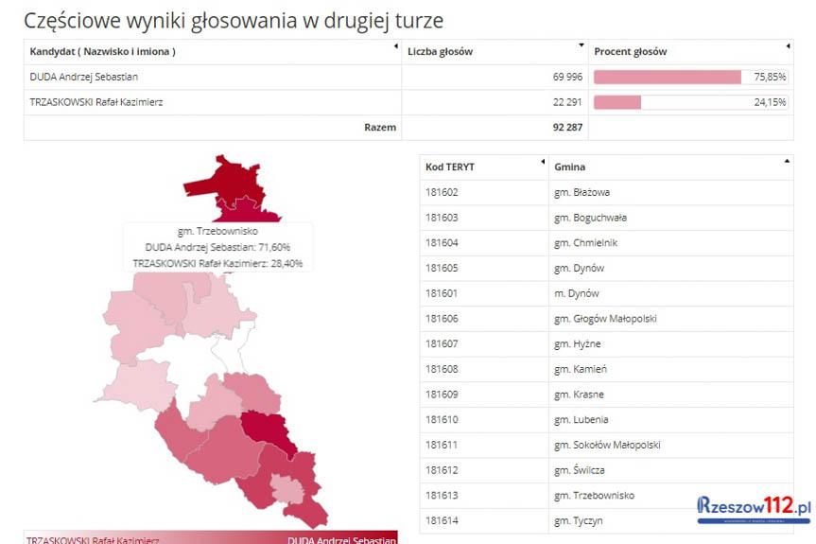Select gm. Sokołów Małopolski row
816x544 pixels.
tap(607, 445)
